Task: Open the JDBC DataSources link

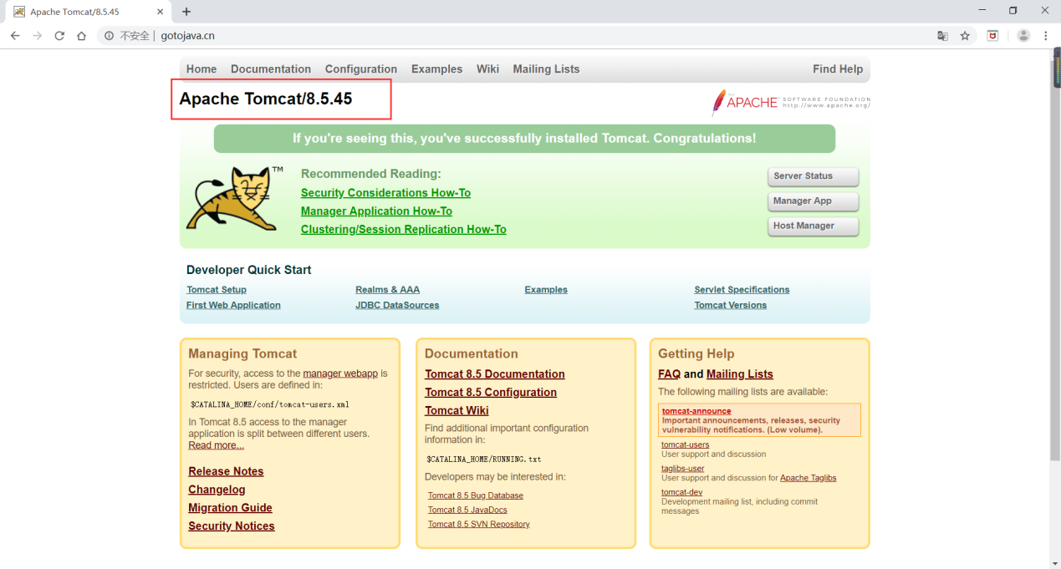Action: click(397, 305)
